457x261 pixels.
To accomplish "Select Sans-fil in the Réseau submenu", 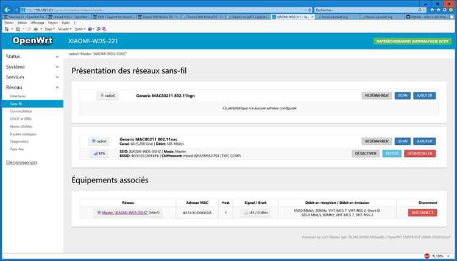I will click(32, 103).
